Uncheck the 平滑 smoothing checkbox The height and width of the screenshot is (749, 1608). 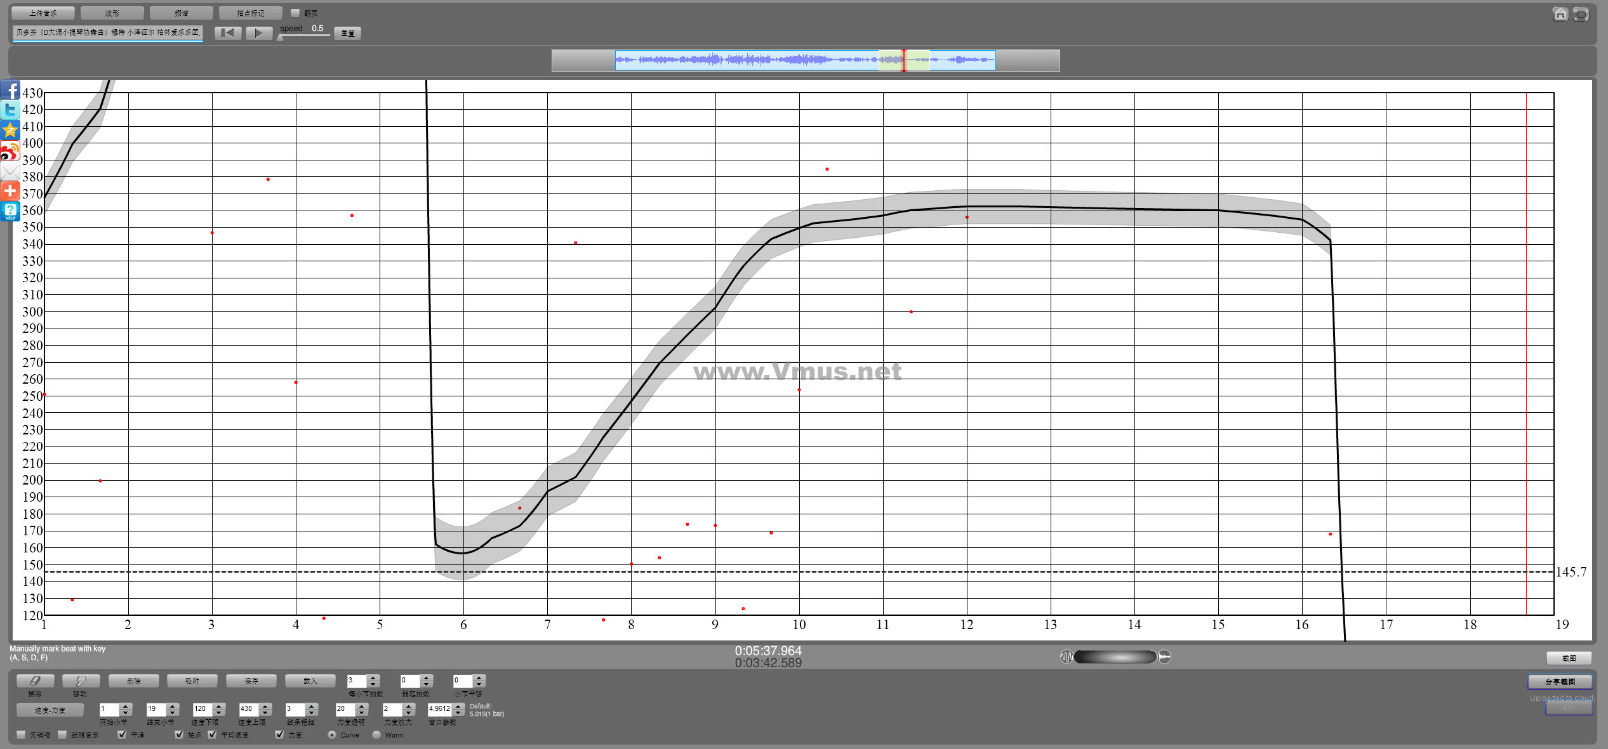pos(122,734)
